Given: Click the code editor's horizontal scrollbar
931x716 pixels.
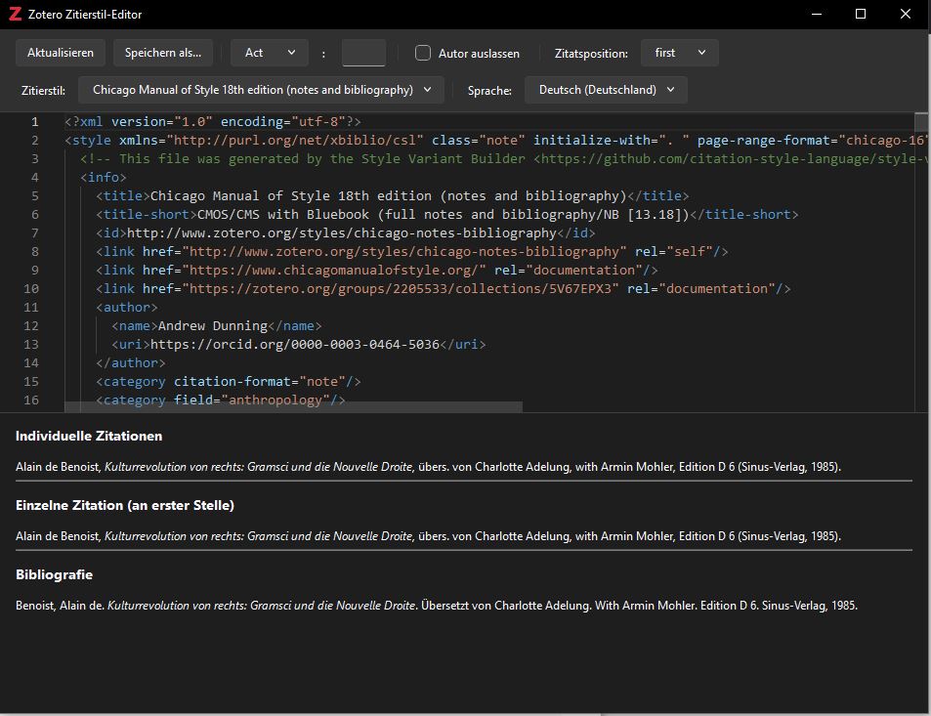Looking at the screenshot, I should coord(293,406).
